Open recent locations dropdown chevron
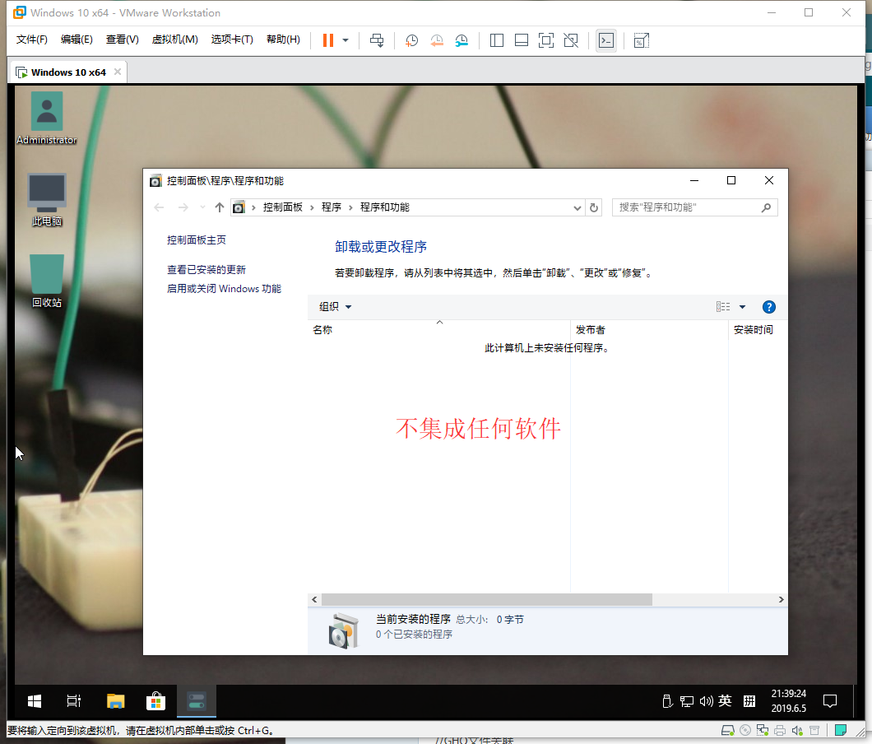Viewport: 872px width, 744px height. [202, 207]
